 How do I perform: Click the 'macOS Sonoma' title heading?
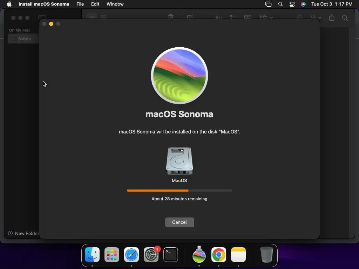click(x=179, y=114)
